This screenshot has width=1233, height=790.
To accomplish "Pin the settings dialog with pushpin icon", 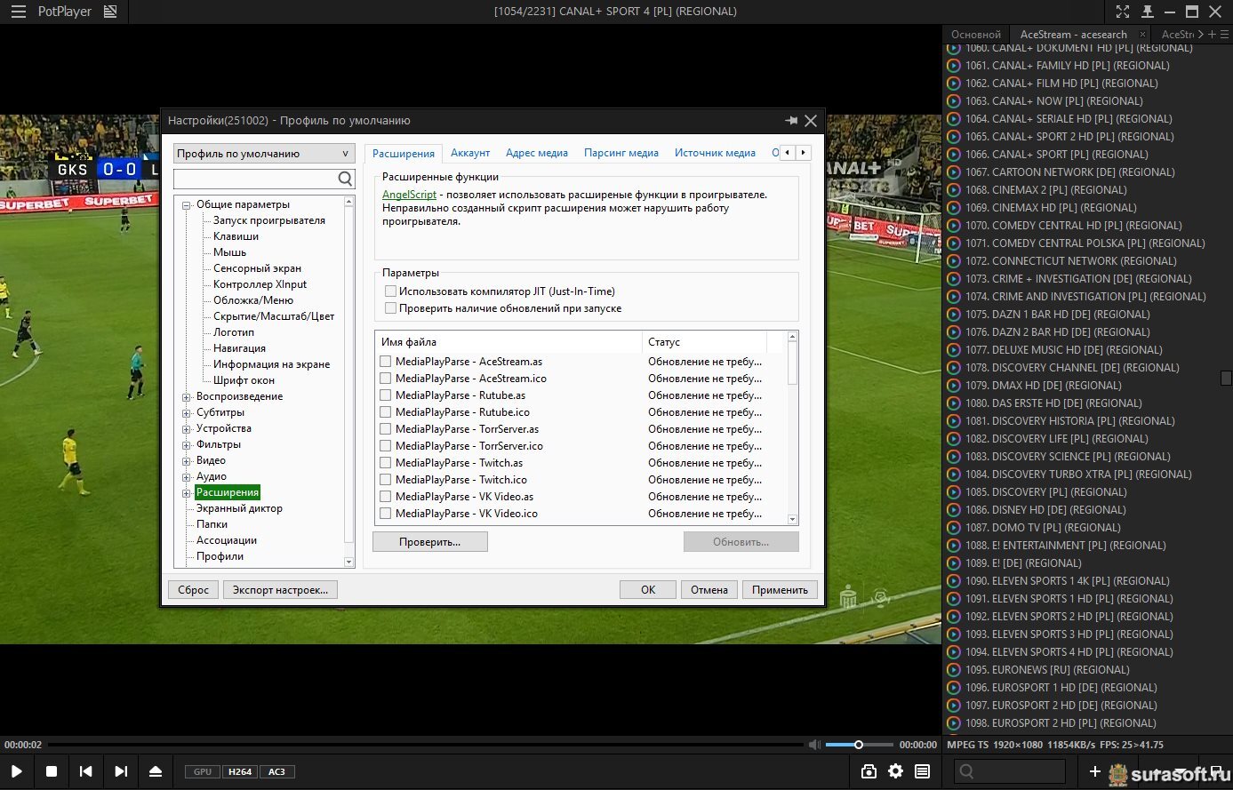I will point(791,121).
